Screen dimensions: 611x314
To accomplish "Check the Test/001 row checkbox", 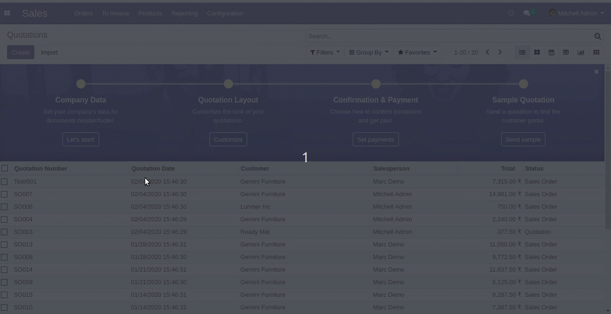I will click(4, 181).
